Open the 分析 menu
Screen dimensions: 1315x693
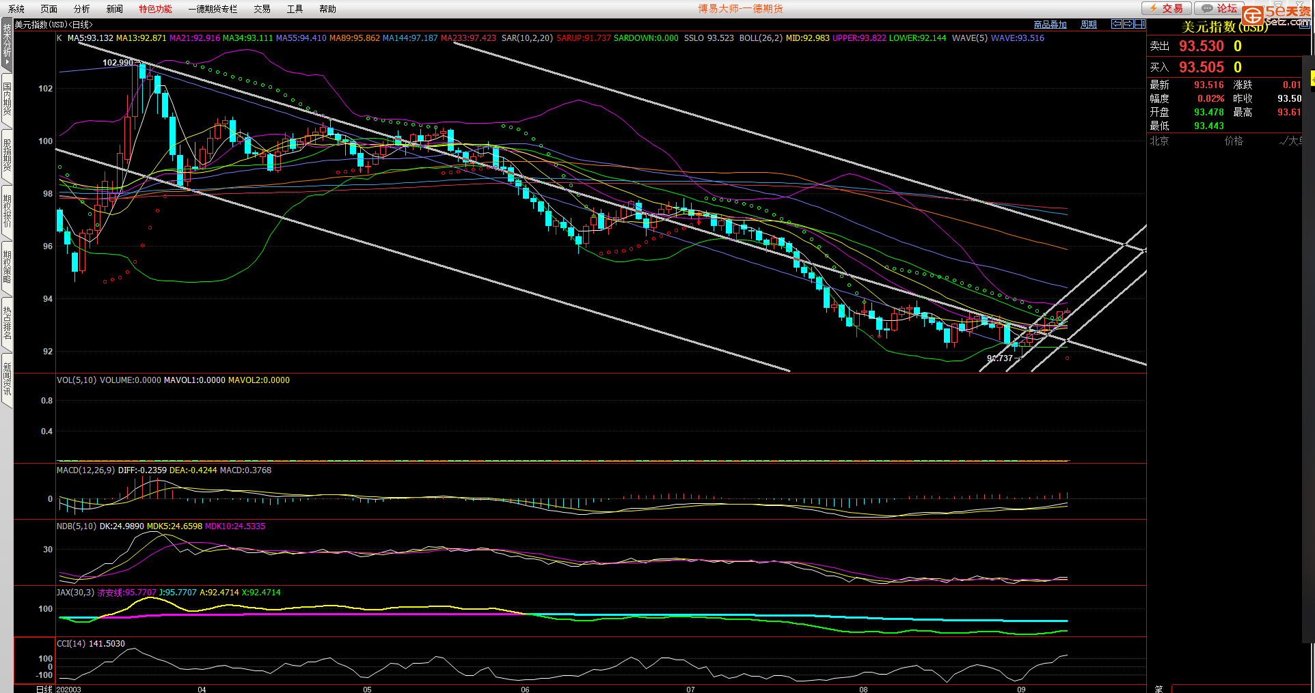82,9
